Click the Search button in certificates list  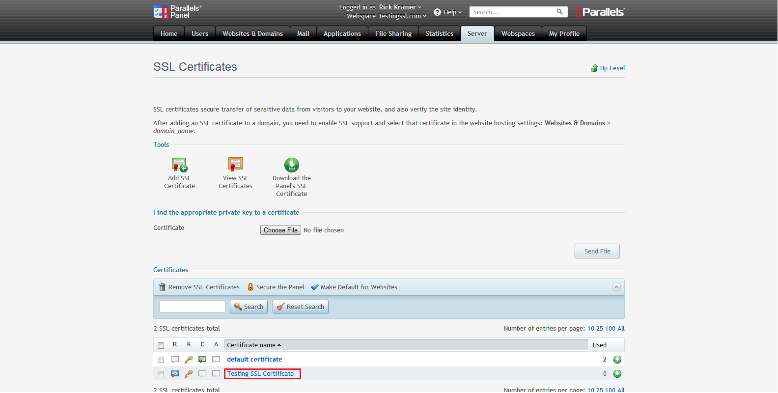pyautogui.click(x=249, y=307)
